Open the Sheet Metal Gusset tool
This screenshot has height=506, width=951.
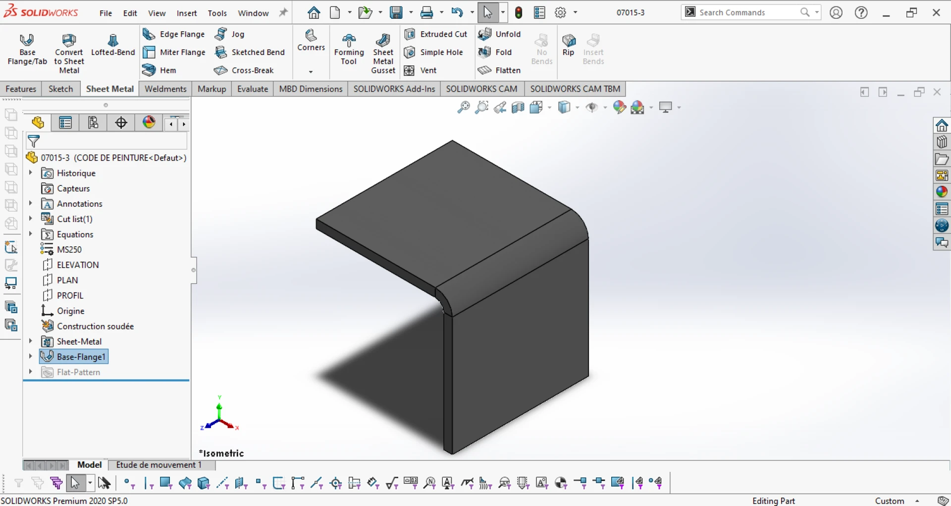[383, 52]
